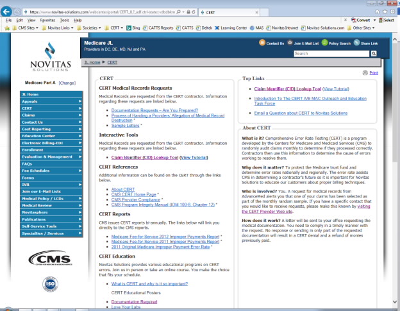This screenshot has width=400, height=311.
Task: Click the Novitas Solutions logo
Action: click(x=50, y=57)
